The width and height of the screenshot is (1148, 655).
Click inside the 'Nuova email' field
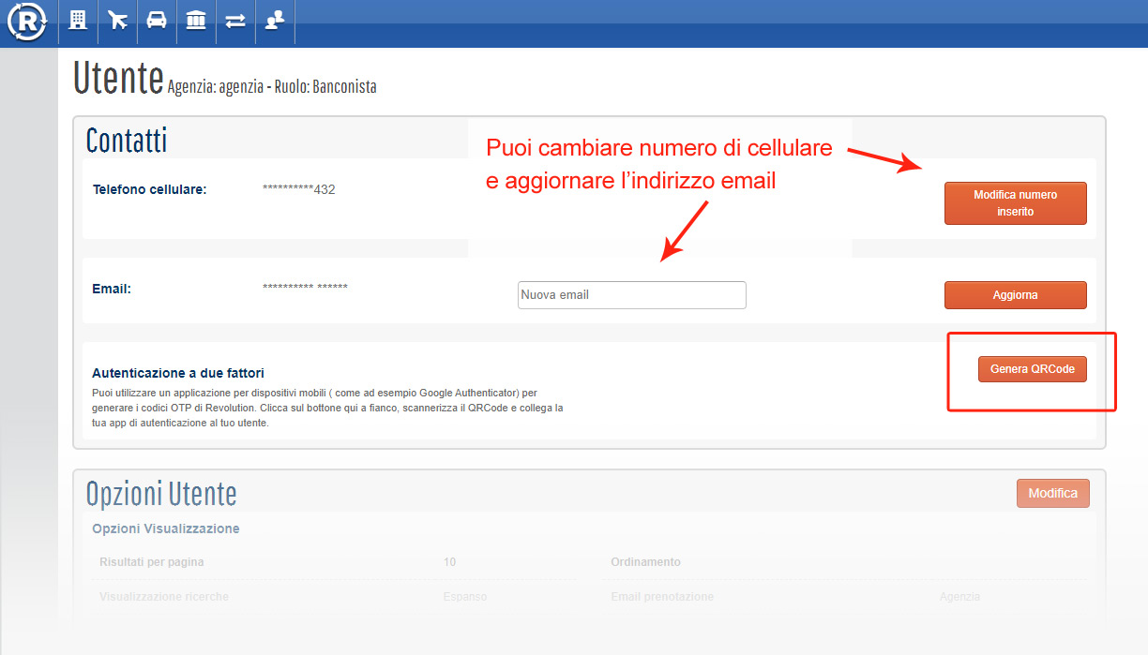point(631,294)
